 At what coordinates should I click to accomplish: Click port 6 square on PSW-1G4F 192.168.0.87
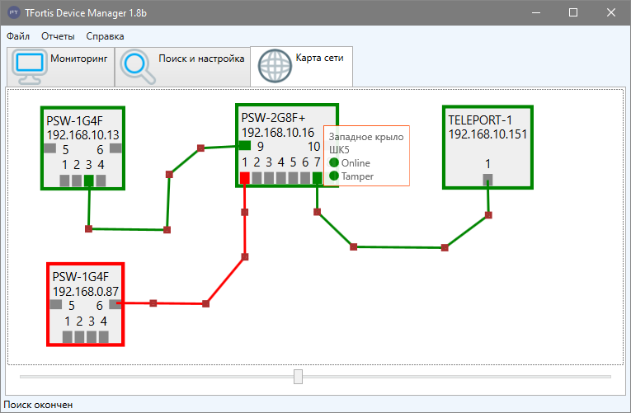(x=115, y=304)
